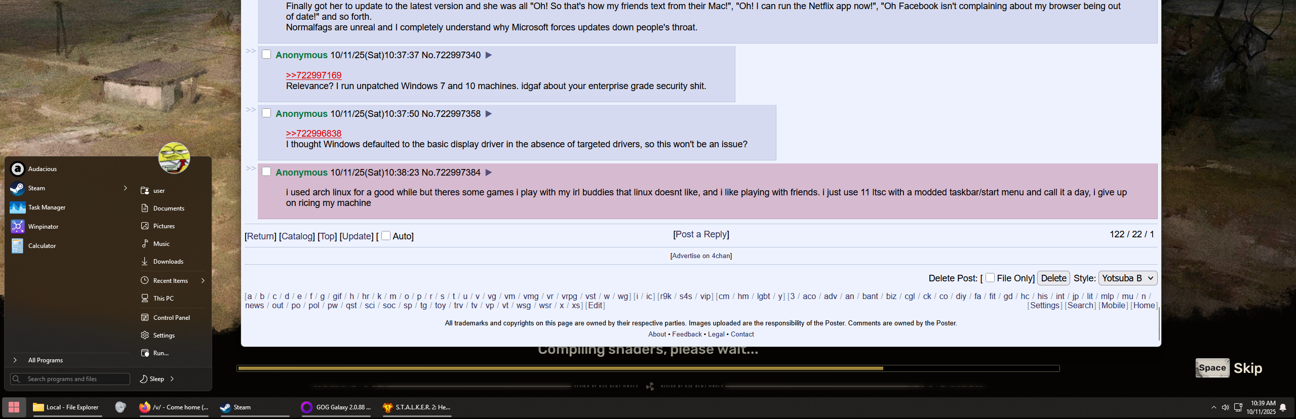Open the vg board link
Image resolution: width=1296 pixels, height=419 pixels.
point(492,297)
